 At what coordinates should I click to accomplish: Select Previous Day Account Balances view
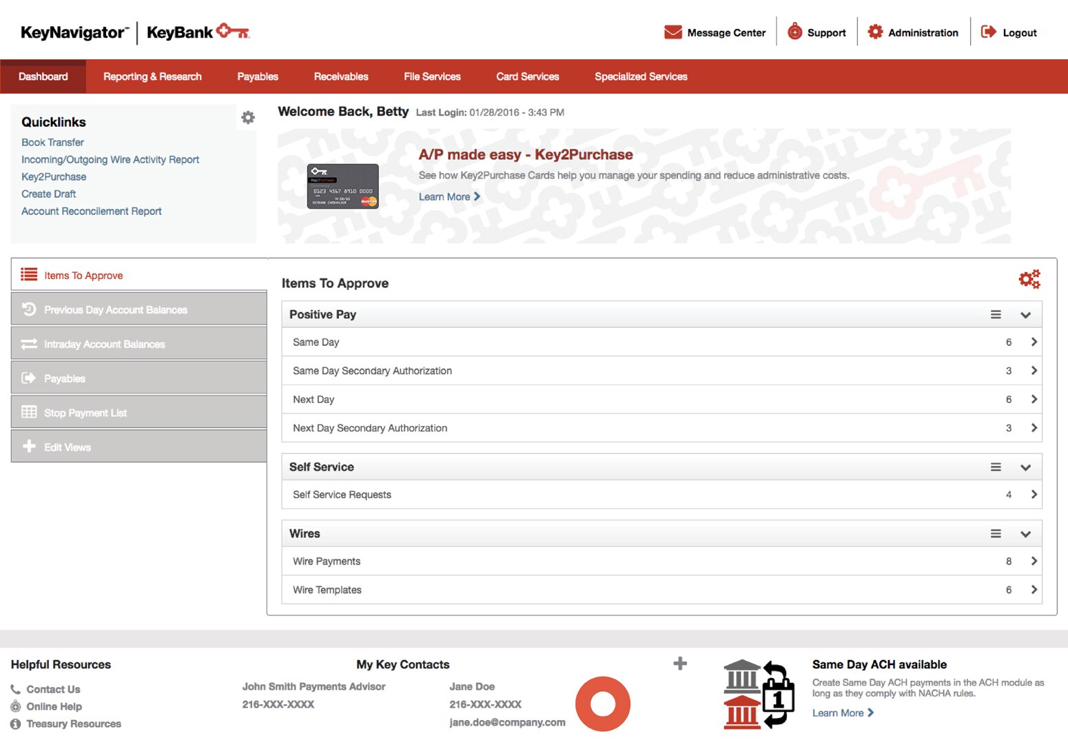(x=138, y=309)
